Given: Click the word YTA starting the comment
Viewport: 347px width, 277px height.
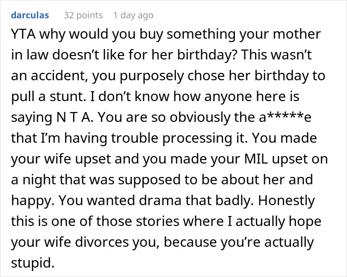Looking at the screenshot, I should click(22, 35).
